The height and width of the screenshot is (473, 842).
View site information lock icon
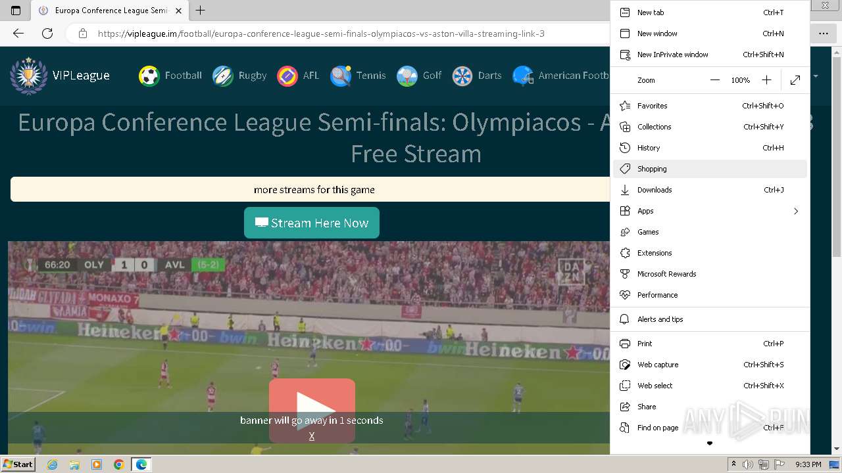pos(82,34)
